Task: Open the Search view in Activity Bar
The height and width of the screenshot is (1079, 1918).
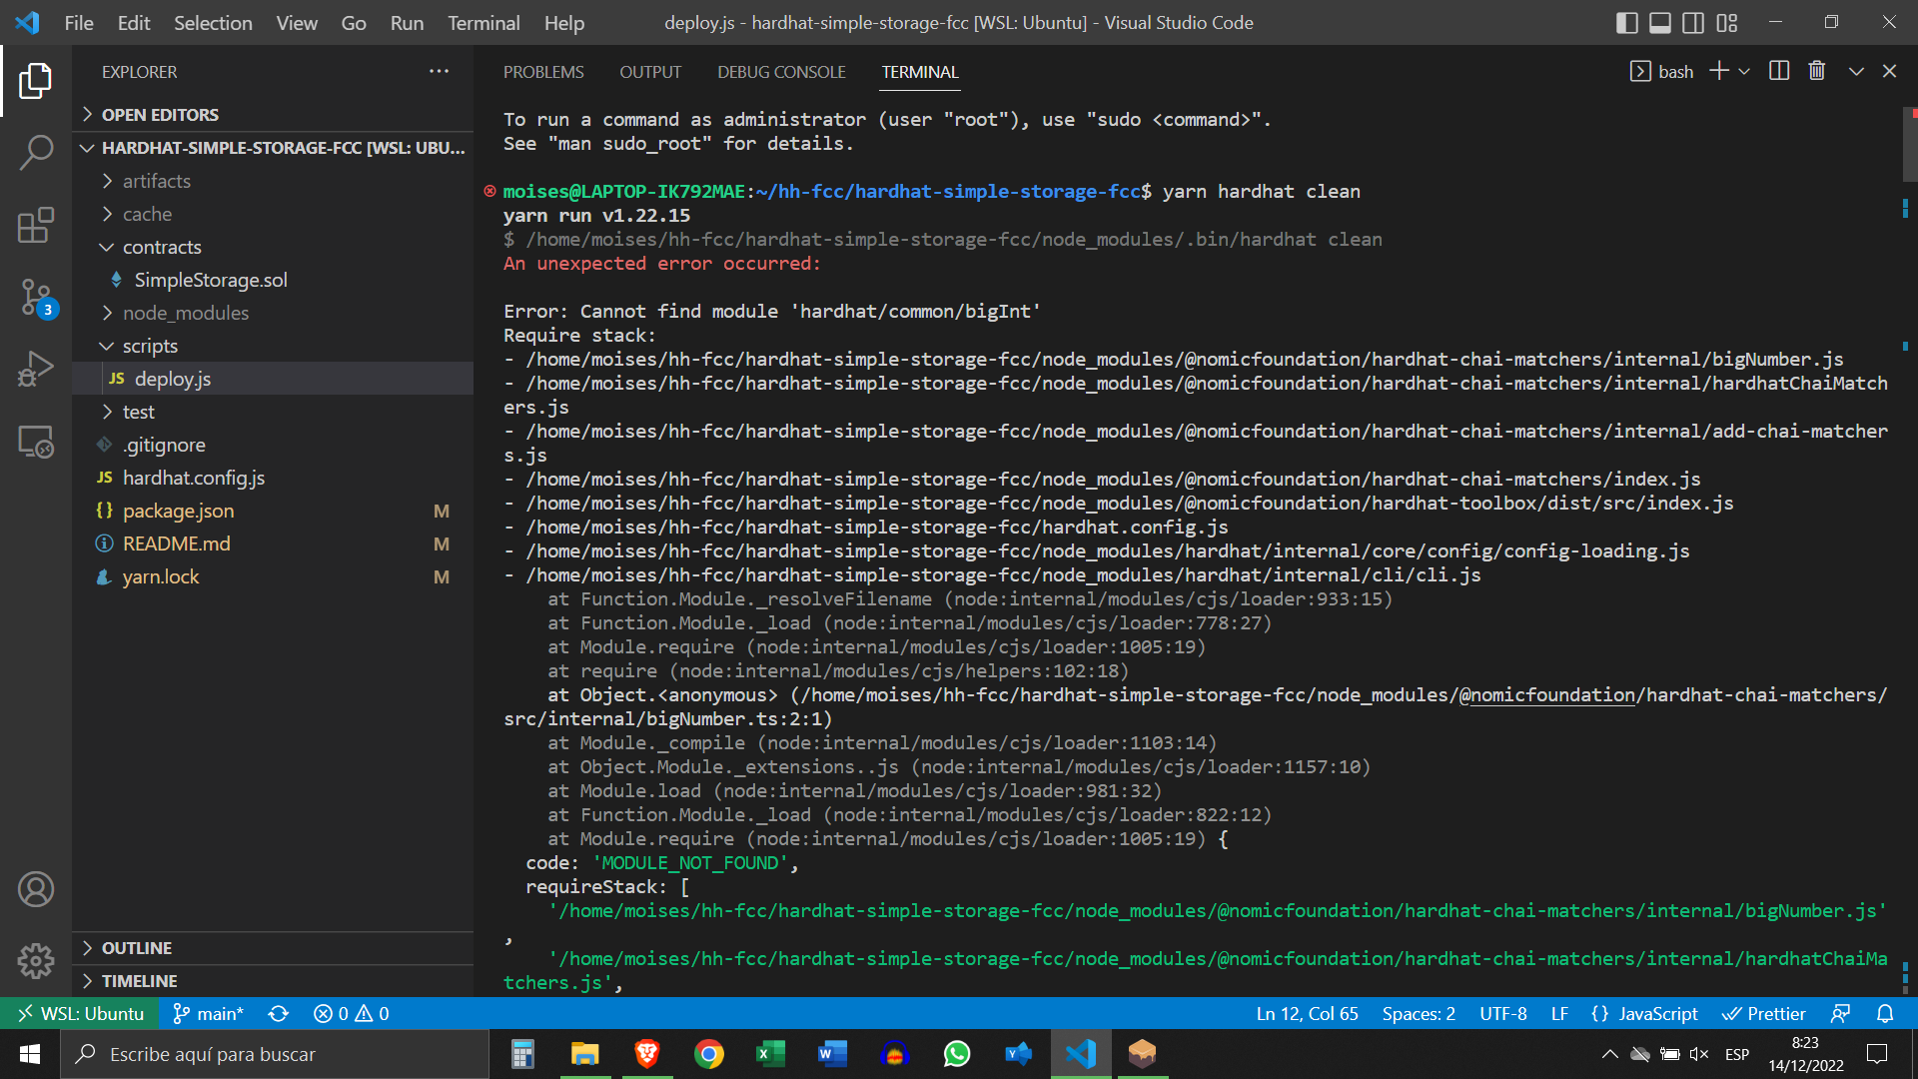Action: (x=36, y=153)
